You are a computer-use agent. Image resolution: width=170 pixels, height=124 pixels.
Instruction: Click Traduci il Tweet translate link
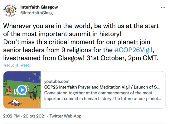click(x=16, y=65)
